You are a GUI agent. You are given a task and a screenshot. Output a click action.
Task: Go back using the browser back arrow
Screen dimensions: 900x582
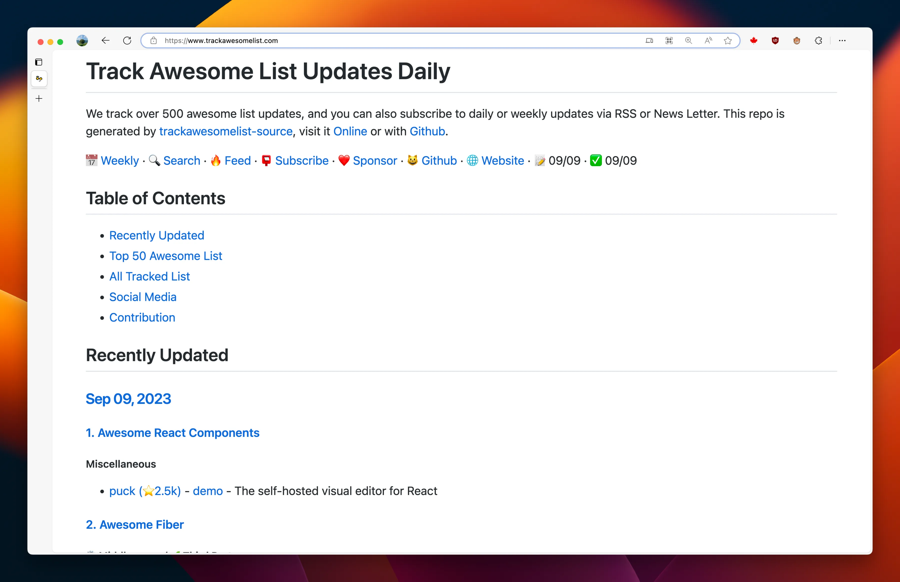(105, 40)
